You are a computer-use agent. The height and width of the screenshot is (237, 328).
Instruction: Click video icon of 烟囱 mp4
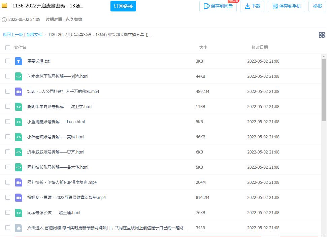click(19, 92)
